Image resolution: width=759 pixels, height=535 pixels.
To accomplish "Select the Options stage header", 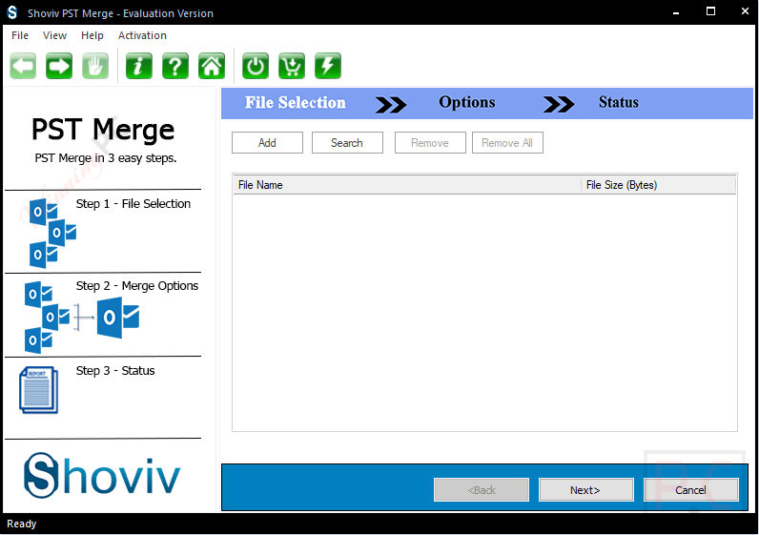I will click(467, 103).
